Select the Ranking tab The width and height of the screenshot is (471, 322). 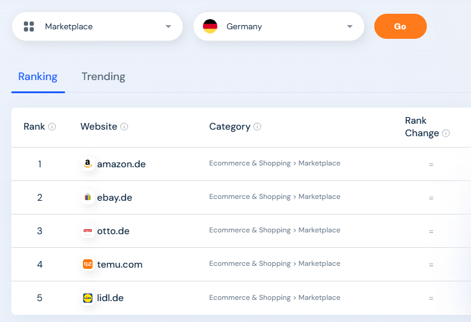(38, 76)
